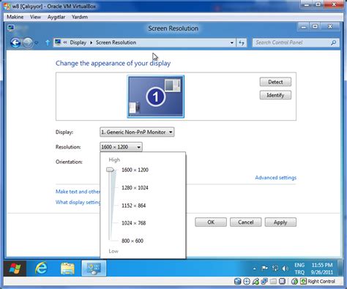Click VirtualBox hard disk activity icon
347x289 pixels.
(x=237, y=282)
